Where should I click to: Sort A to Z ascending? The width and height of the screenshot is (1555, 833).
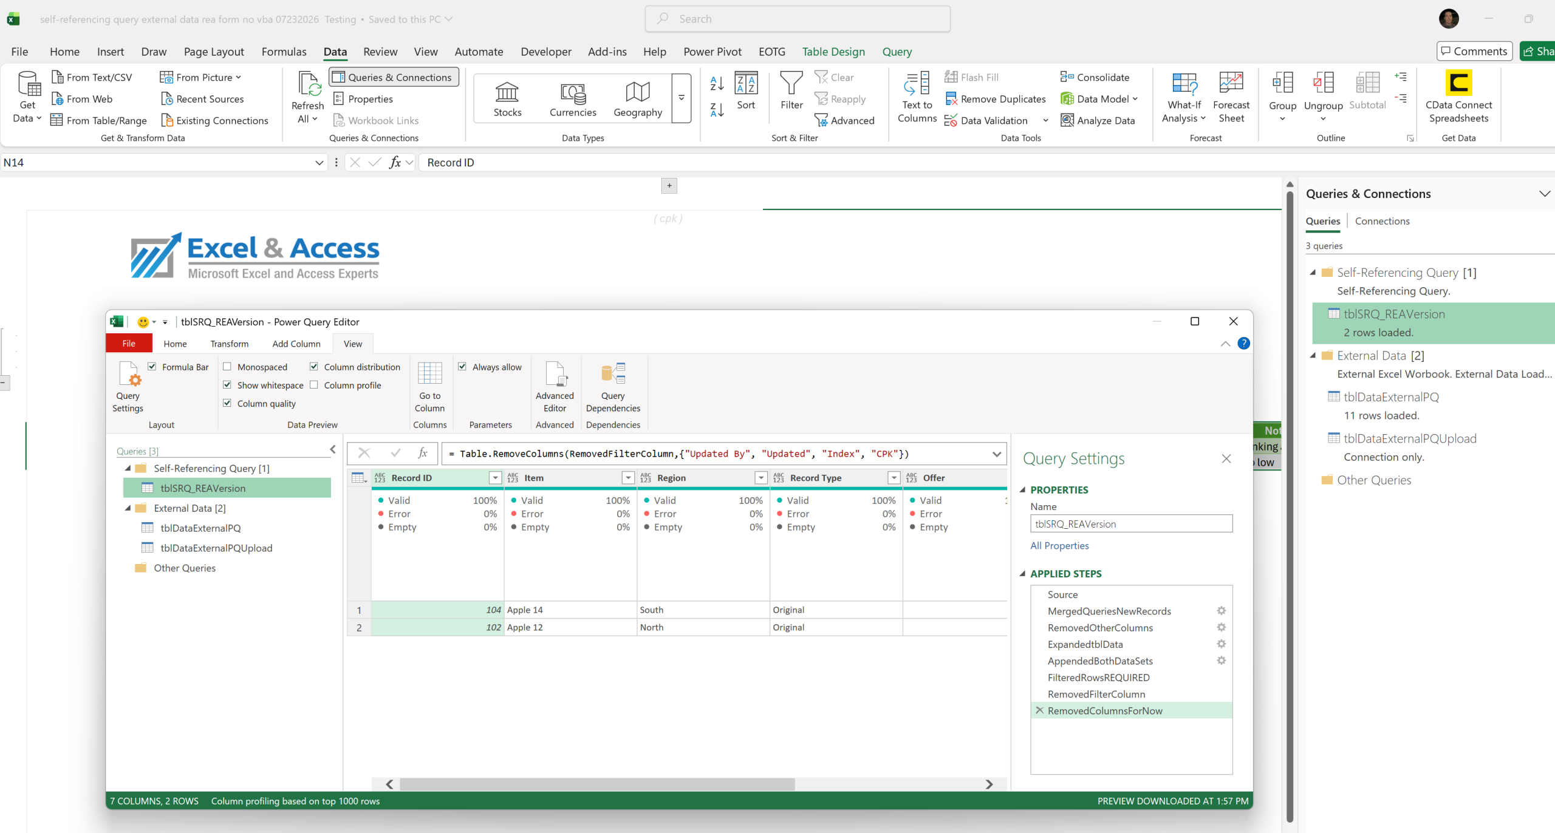[x=717, y=83]
